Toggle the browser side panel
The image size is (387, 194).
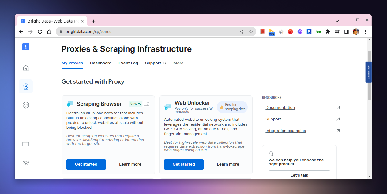pos(346,31)
